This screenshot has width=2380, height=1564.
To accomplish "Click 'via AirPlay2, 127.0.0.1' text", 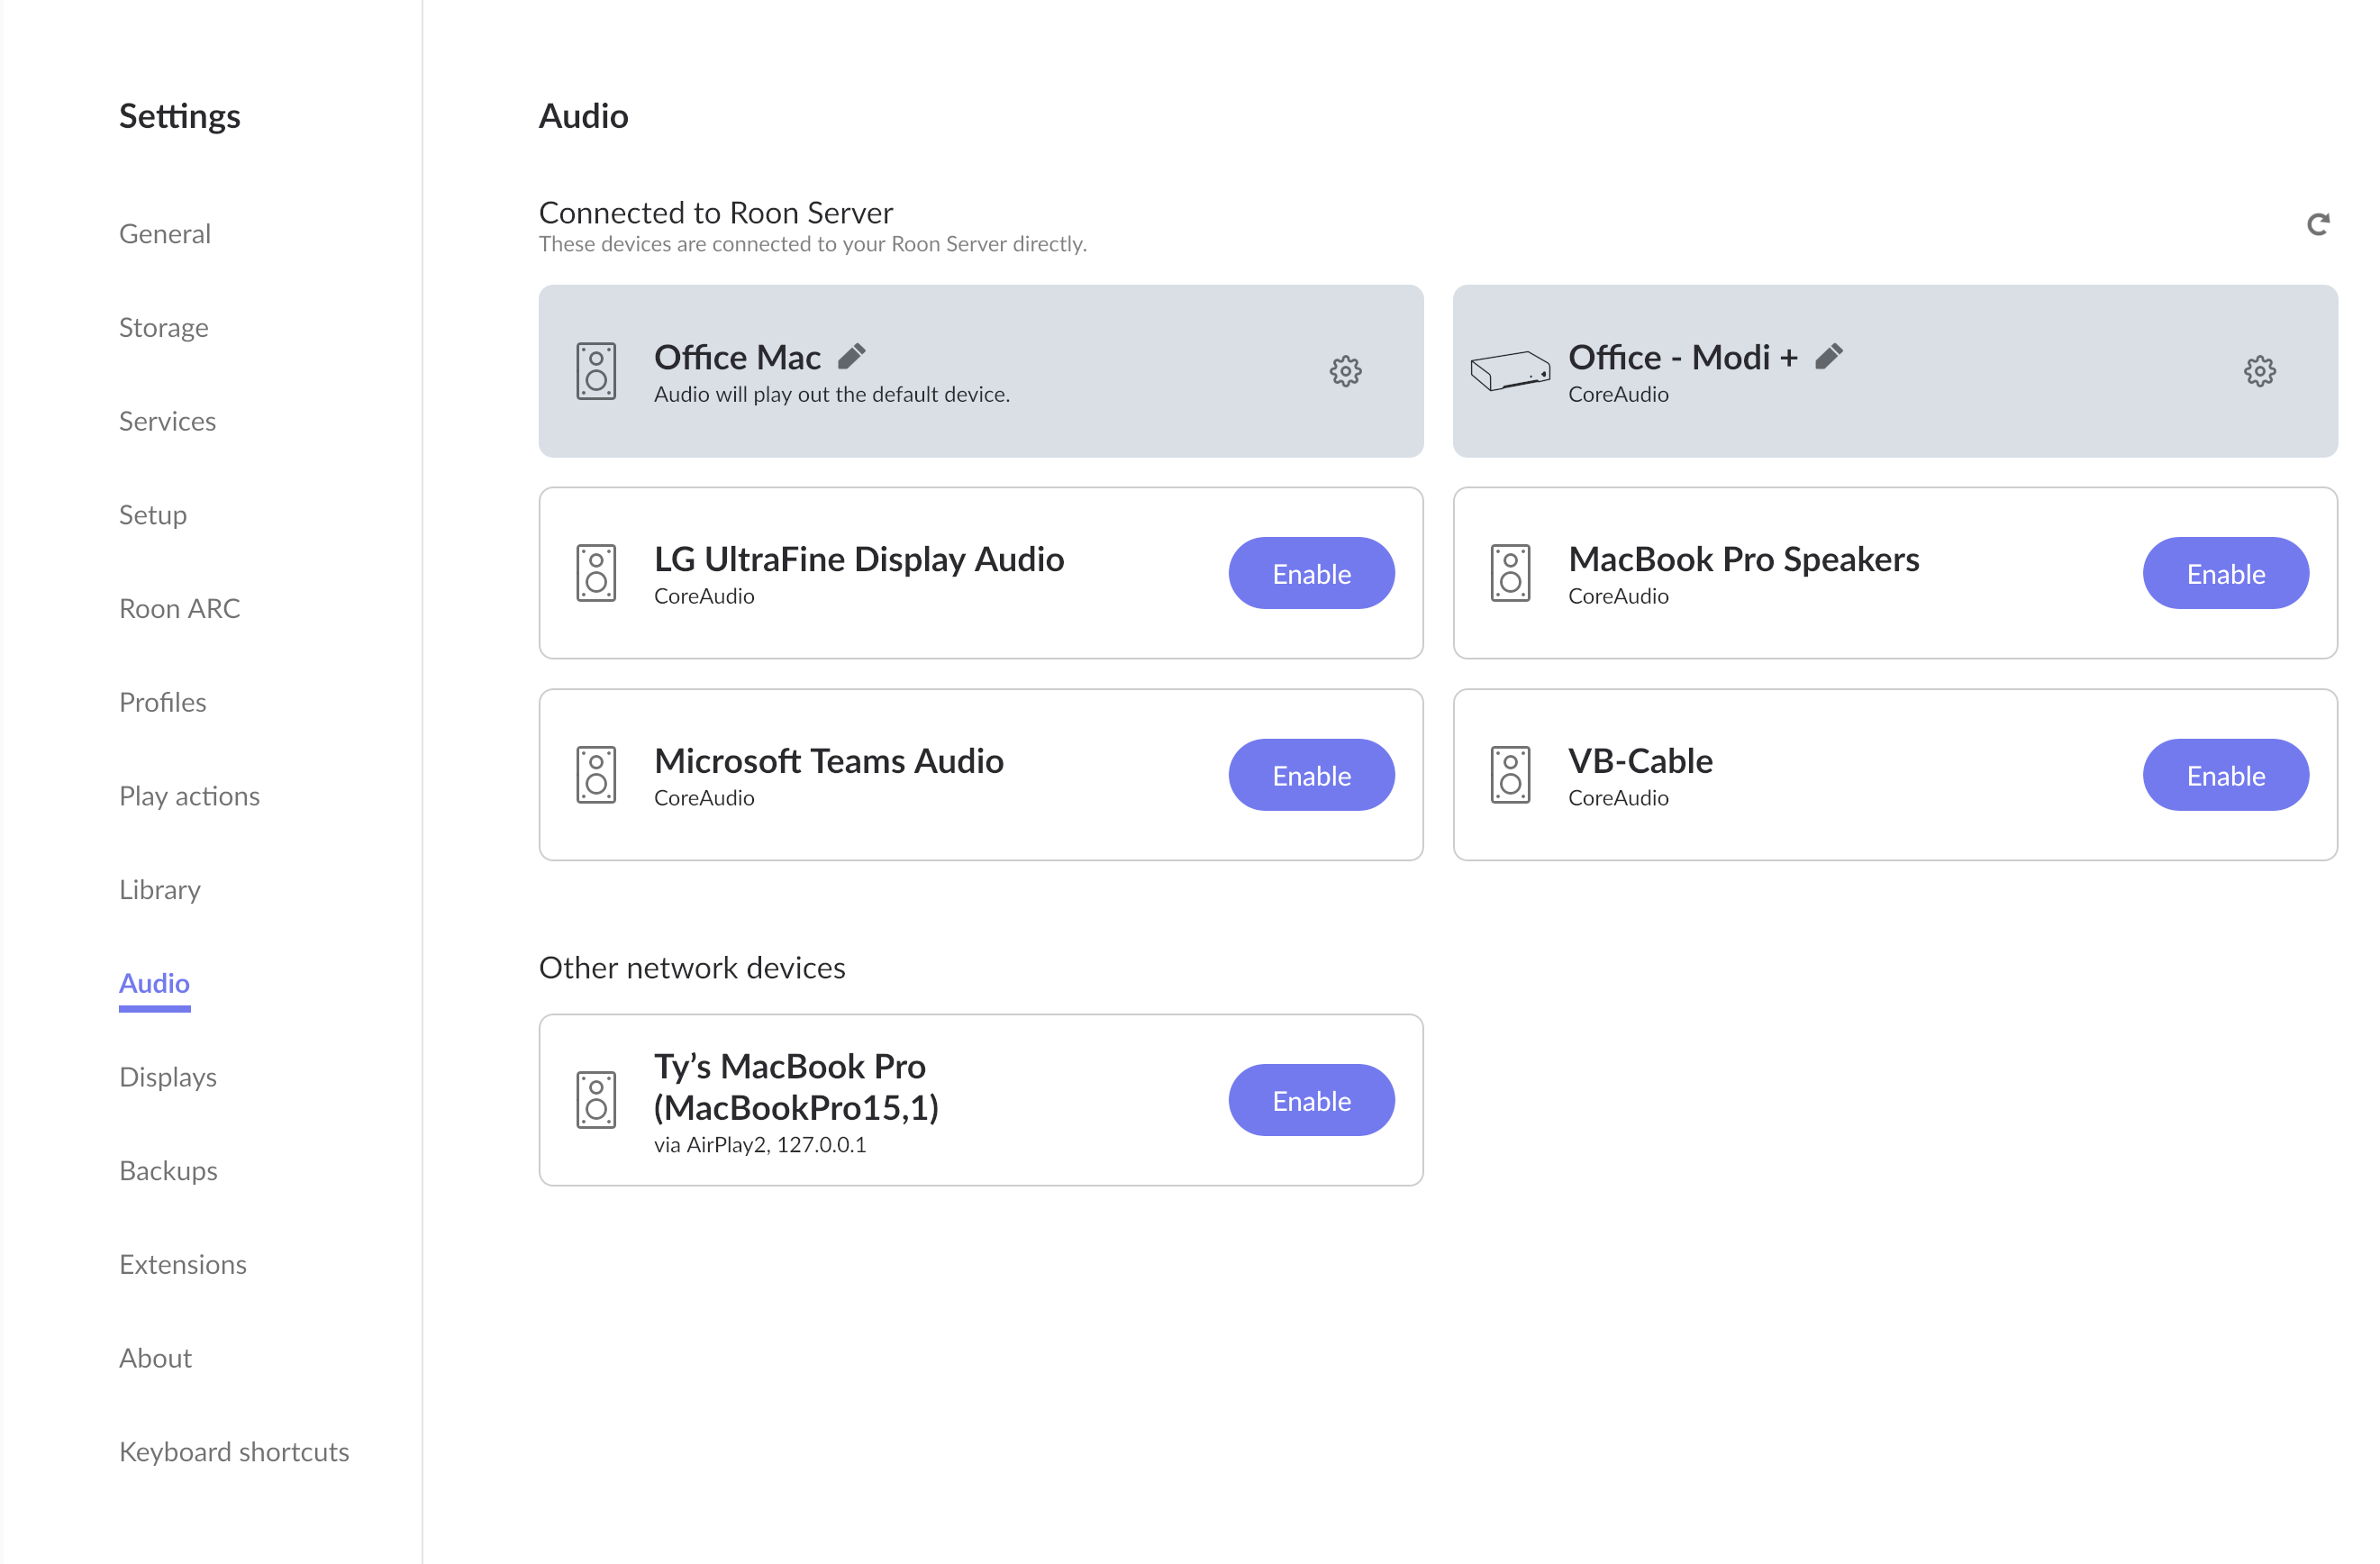I will tap(760, 1145).
